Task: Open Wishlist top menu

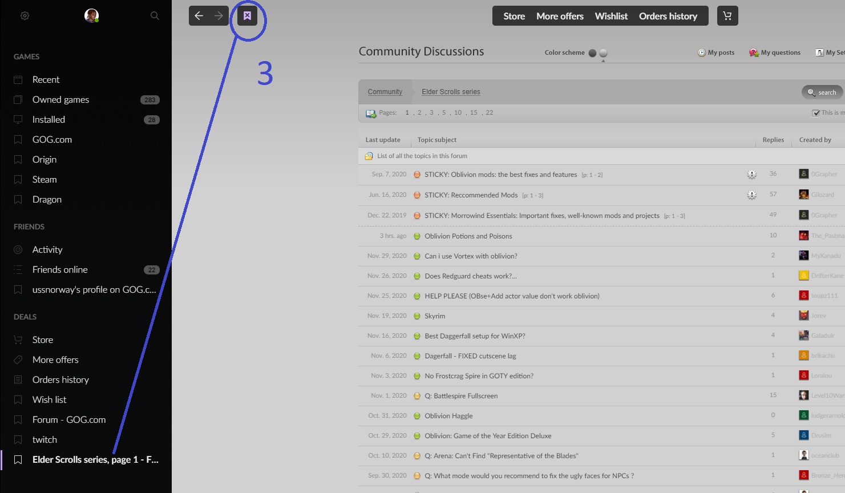Action: (x=611, y=16)
